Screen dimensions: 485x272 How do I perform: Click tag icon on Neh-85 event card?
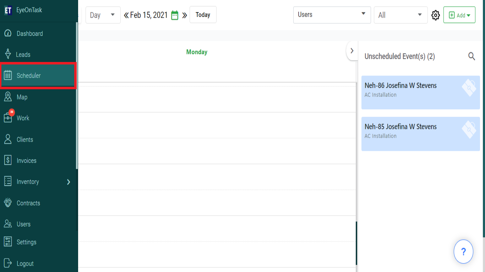pyautogui.click(x=469, y=129)
